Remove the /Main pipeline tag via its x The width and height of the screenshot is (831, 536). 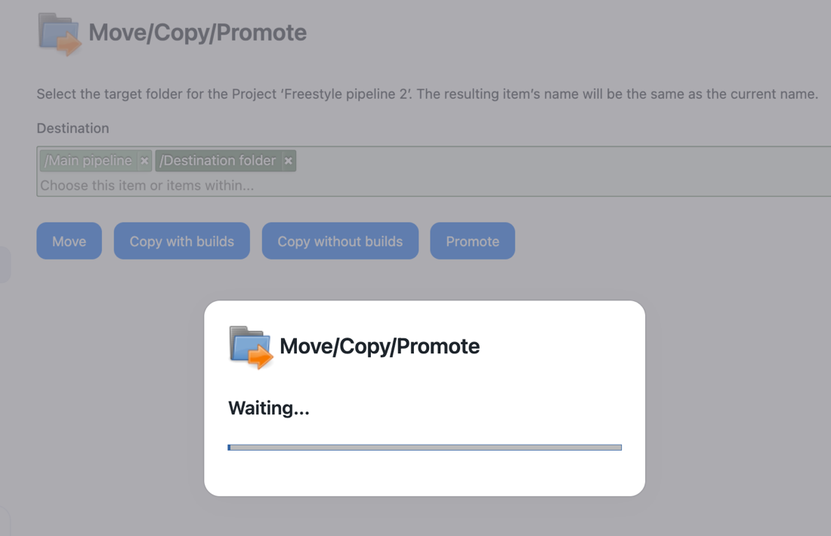144,161
